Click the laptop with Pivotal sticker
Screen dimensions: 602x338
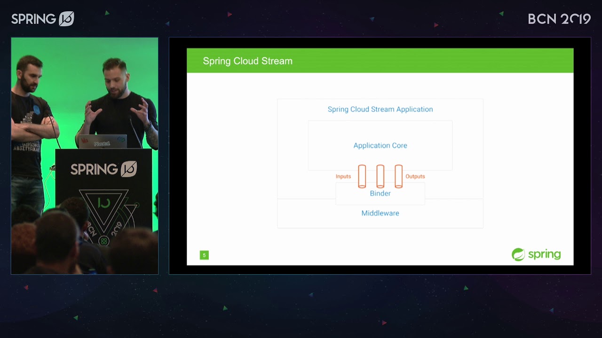[103, 141]
